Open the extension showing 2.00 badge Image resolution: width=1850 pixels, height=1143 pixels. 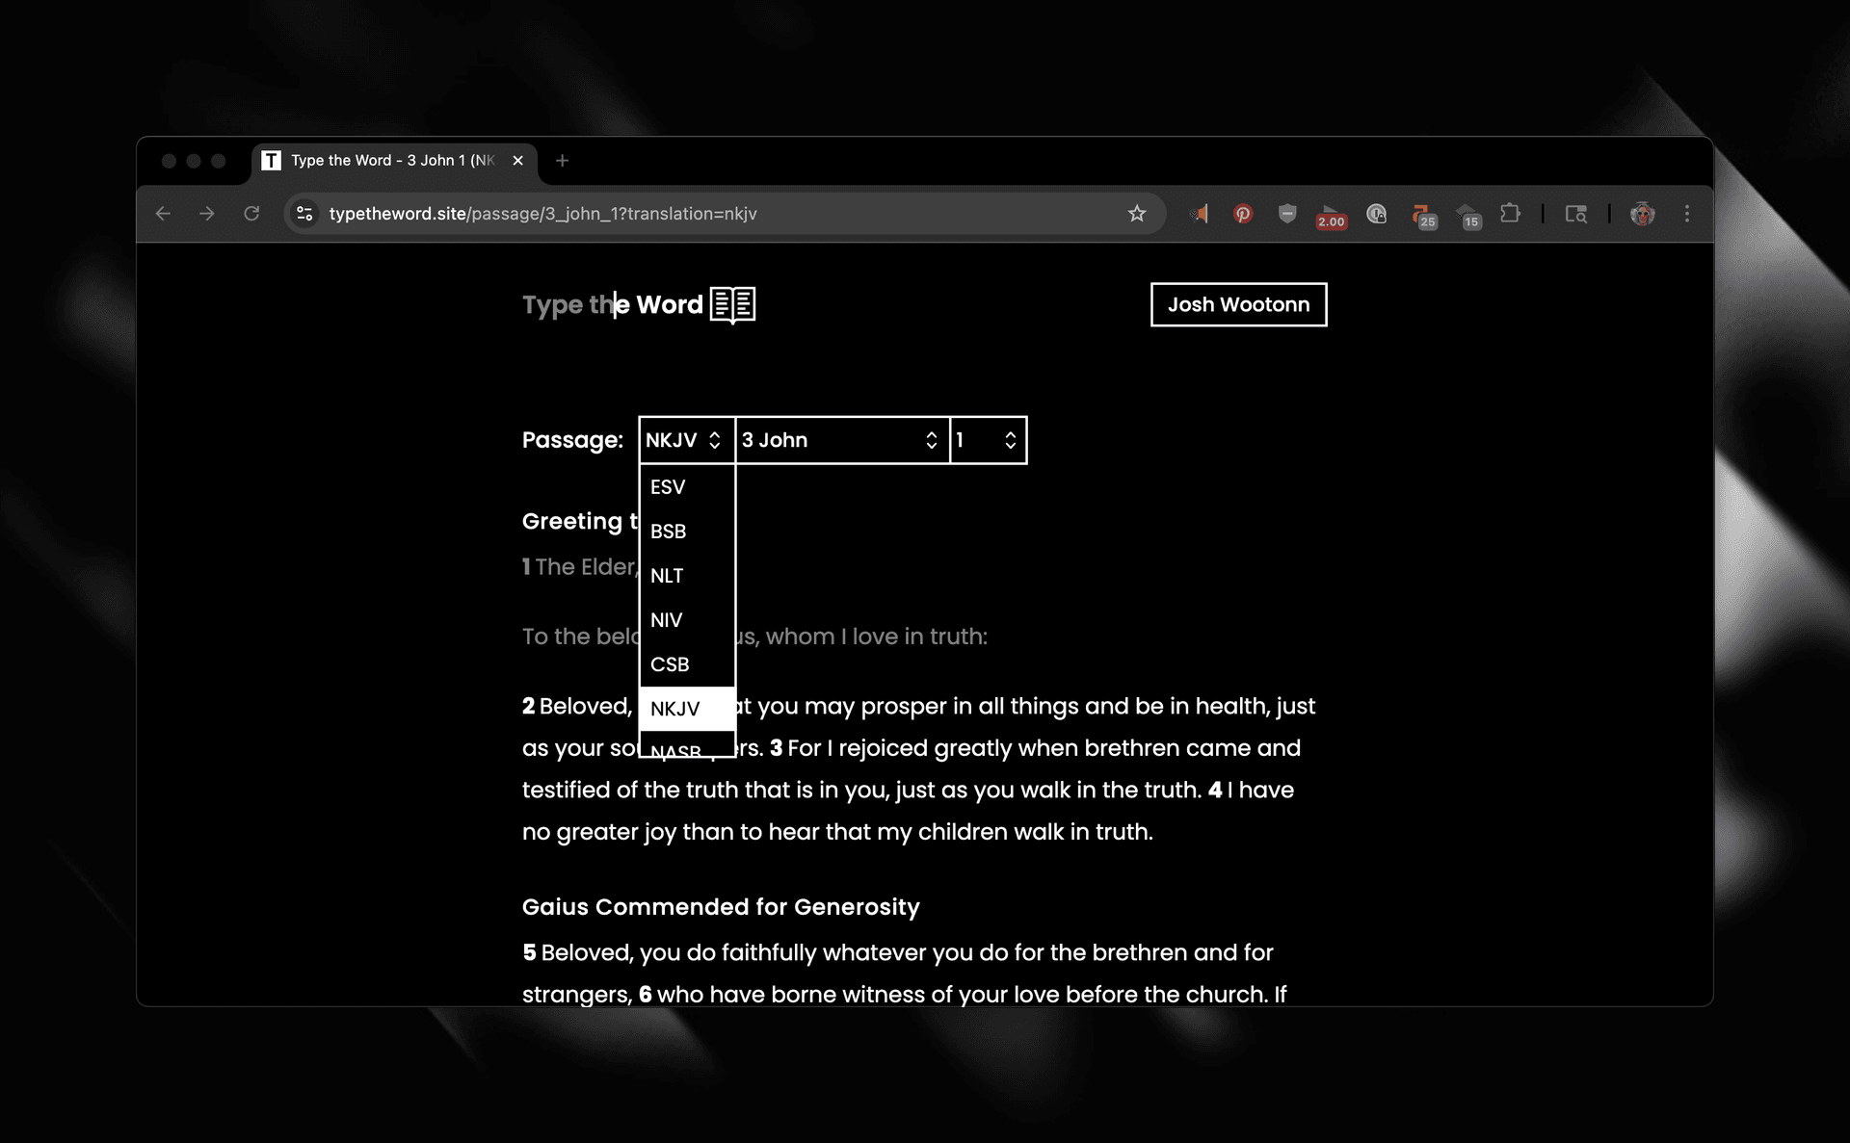1331,216
